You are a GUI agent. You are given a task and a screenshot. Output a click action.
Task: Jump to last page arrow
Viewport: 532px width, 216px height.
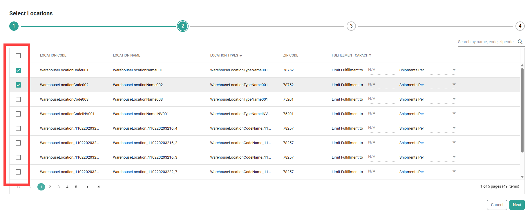(x=99, y=187)
